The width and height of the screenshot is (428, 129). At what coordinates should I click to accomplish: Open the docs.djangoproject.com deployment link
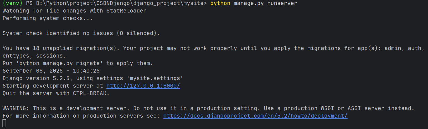click(255, 116)
